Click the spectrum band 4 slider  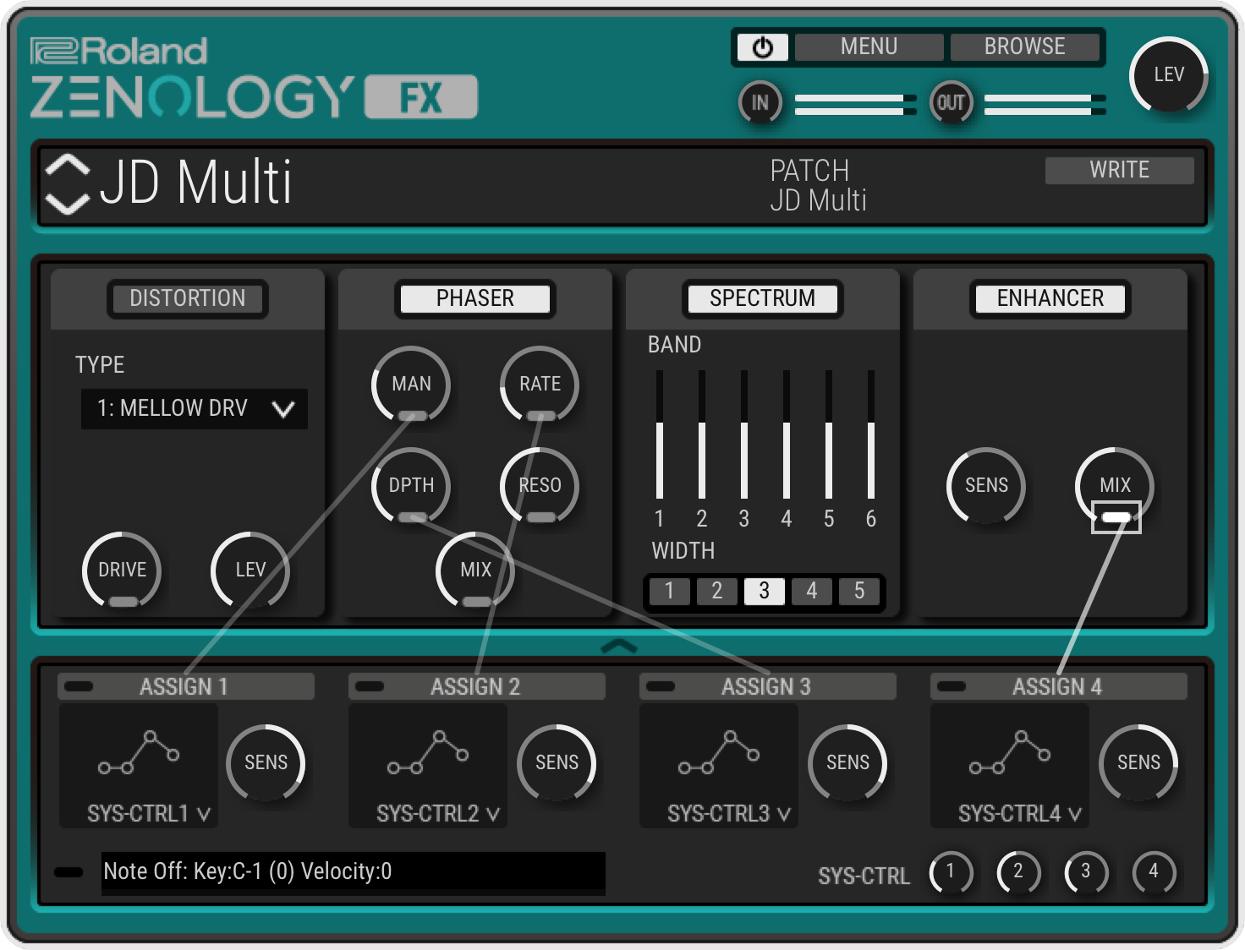(787, 435)
